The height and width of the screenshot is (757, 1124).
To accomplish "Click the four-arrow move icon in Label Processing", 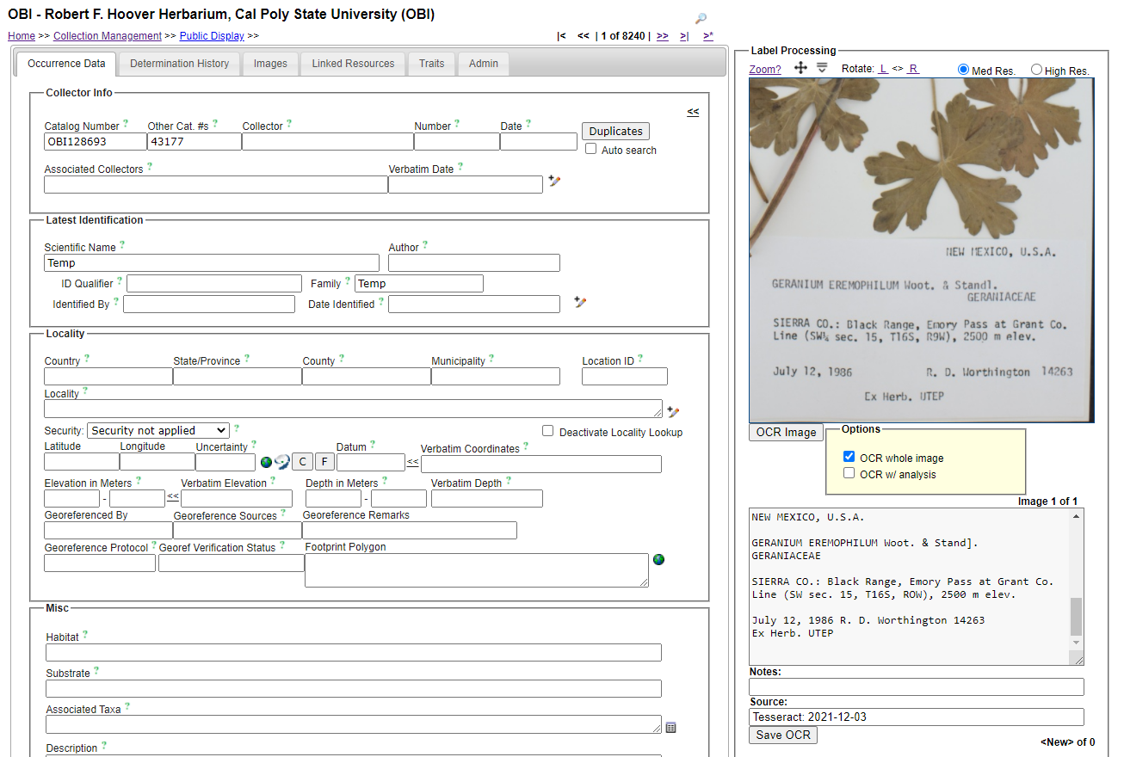I will 800,68.
